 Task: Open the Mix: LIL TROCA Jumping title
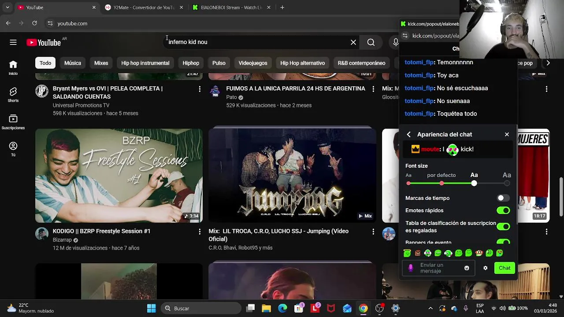coord(279,235)
